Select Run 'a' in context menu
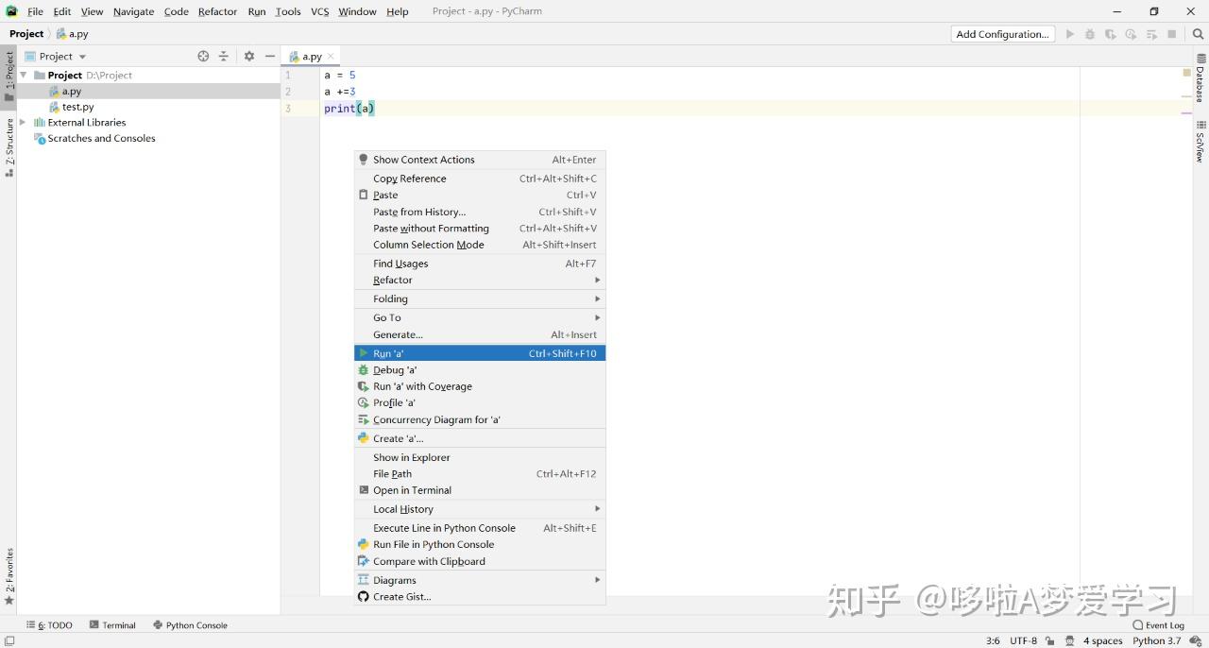This screenshot has width=1209, height=648. 480,353
